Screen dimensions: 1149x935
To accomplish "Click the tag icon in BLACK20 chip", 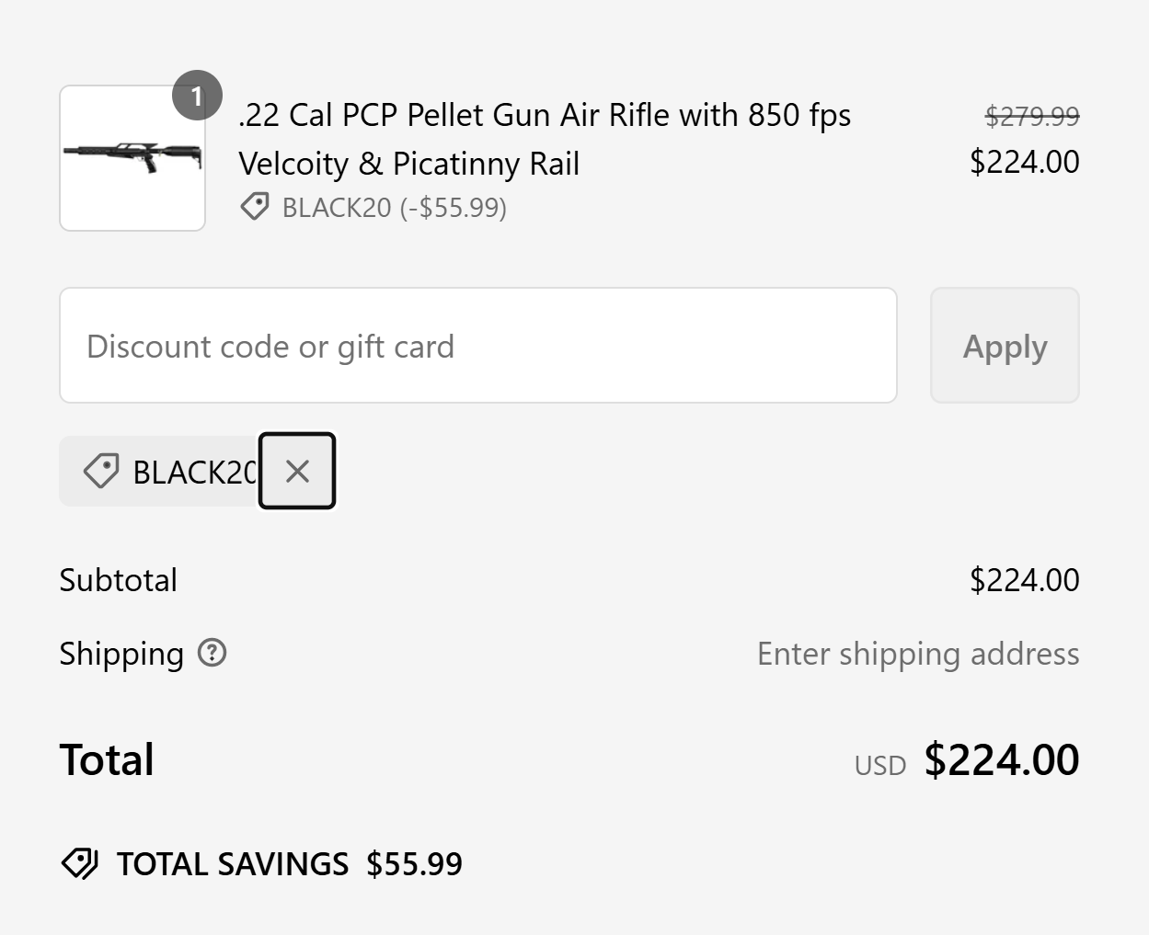I will point(101,471).
